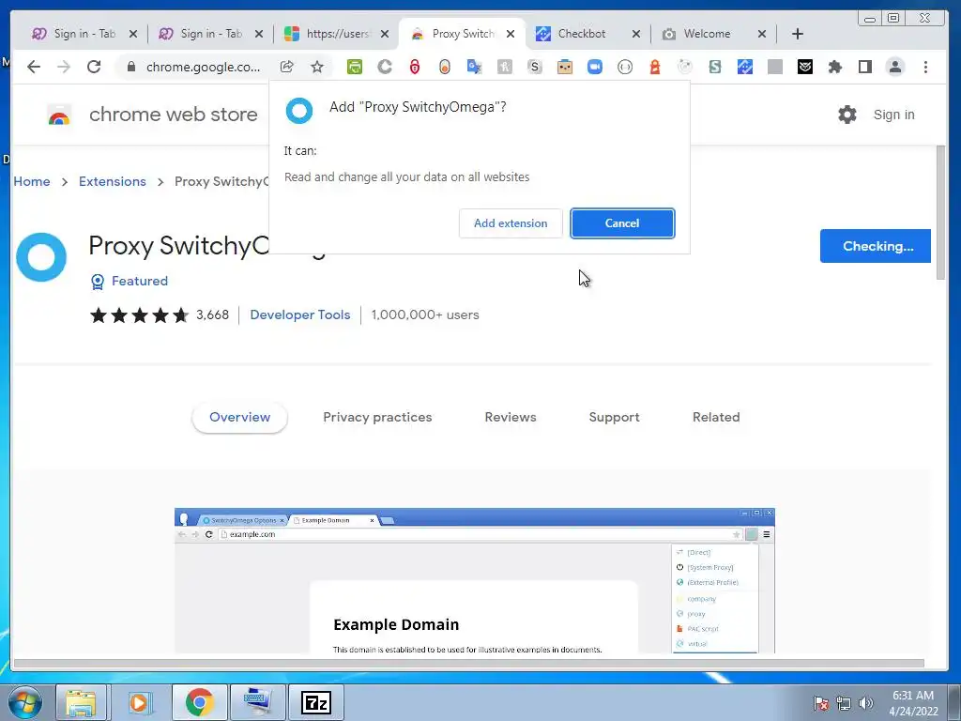Open the Chrome profile avatar
The image size is (961, 721).
click(x=894, y=67)
